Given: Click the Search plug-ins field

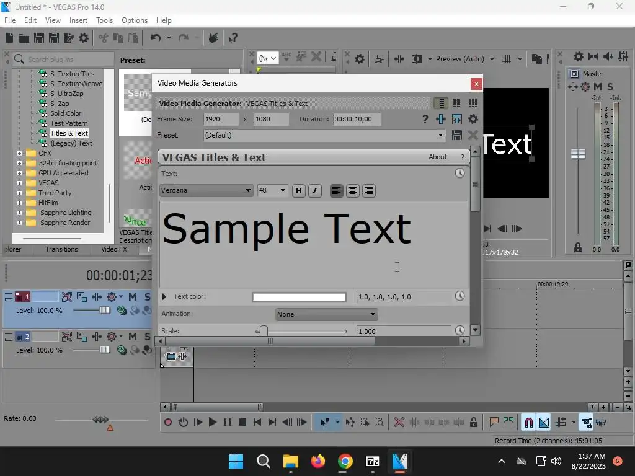Looking at the screenshot, I should pos(63,59).
